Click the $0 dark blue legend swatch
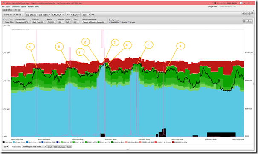Viewport: 258px width, 154px height. coord(58,142)
